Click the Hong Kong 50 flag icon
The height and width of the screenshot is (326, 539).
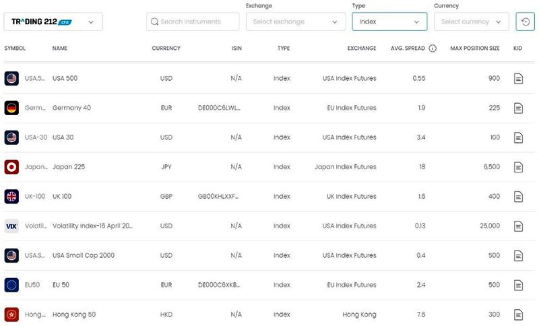pyautogui.click(x=11, y=315)
